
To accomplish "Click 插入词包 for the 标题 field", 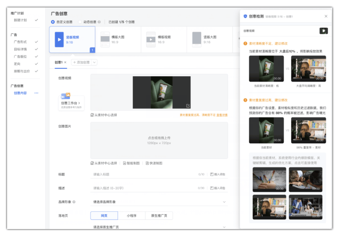I will [x=218, y=174].
